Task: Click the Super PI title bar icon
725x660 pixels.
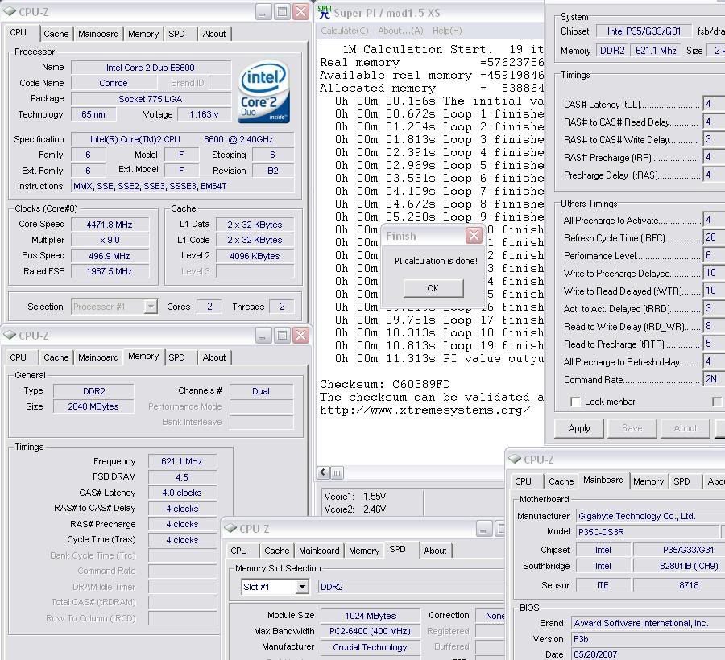Action: [x=325, y=12]
